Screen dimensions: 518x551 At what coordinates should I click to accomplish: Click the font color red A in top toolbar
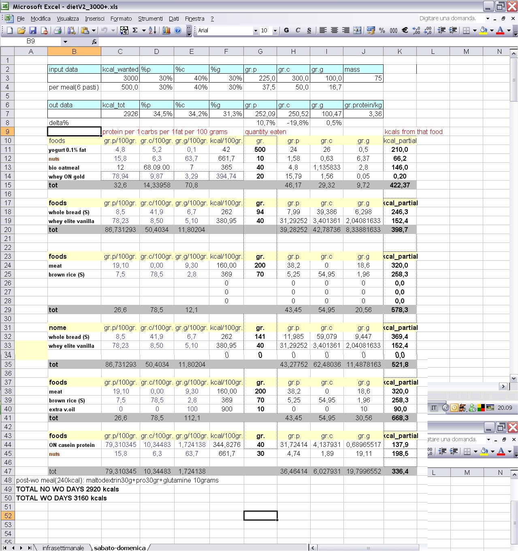click(500, 30)
